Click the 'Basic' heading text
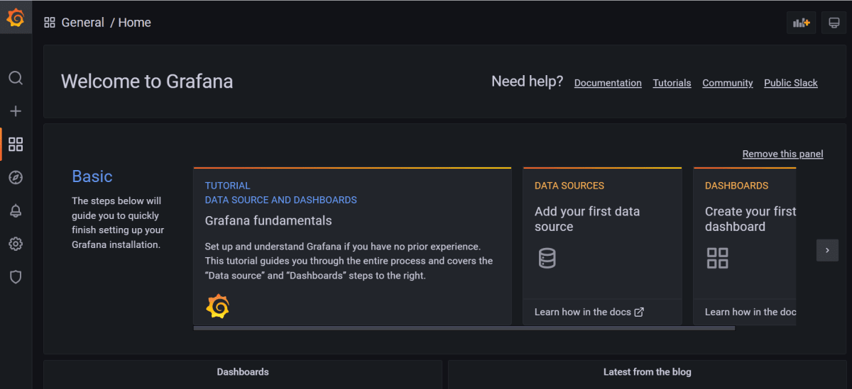This screenshot has height=389, width=852. point(92,176)
